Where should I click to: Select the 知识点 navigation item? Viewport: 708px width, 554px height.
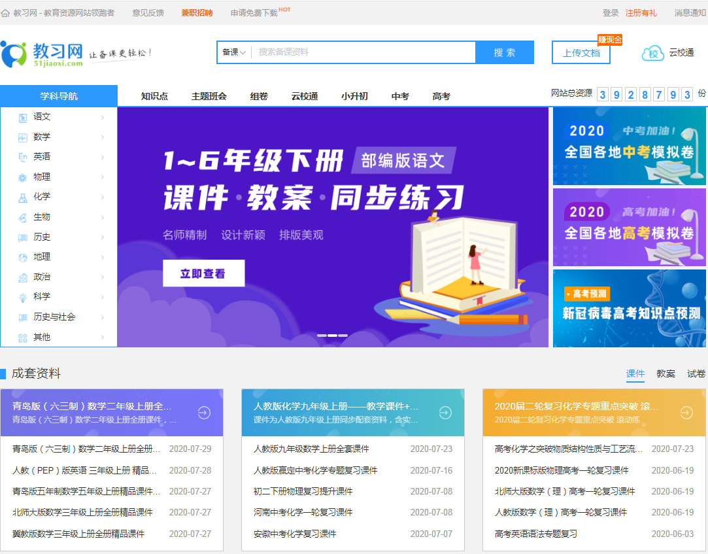pyautogui.click(x=154, y=96)
